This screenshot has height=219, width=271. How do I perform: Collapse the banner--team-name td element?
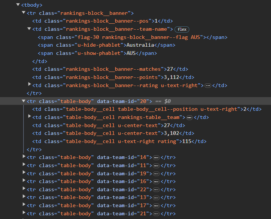29,29
